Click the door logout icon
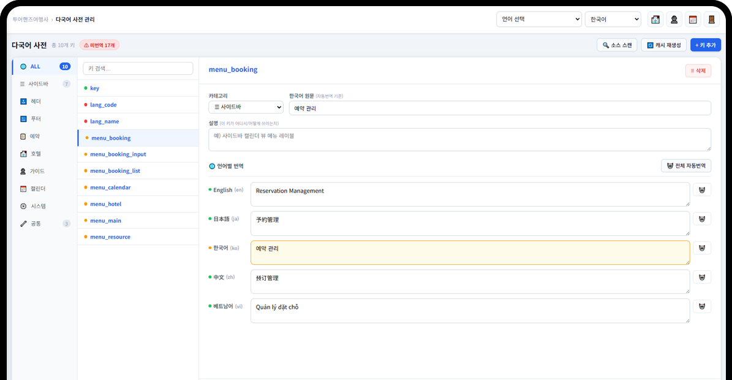The image size is (732, 380). [711, 20]
